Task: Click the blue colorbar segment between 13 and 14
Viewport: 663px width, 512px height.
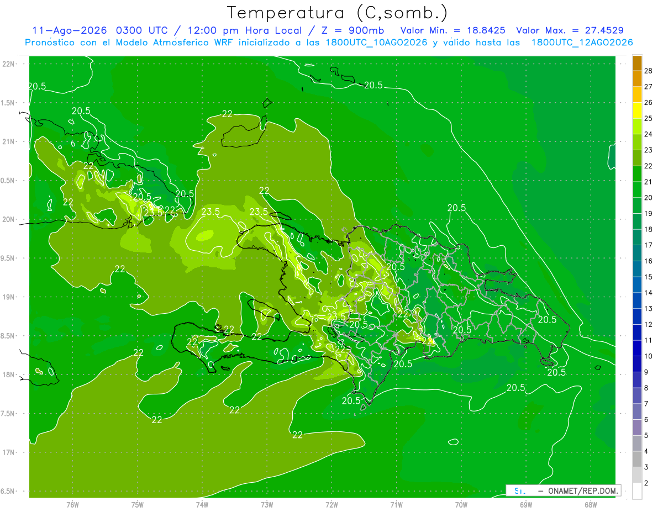Action: [x=637, y=301]
